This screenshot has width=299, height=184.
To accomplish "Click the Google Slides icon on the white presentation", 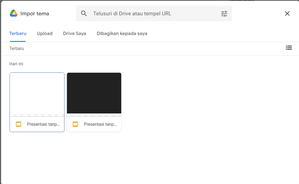I will click(18, 124).
